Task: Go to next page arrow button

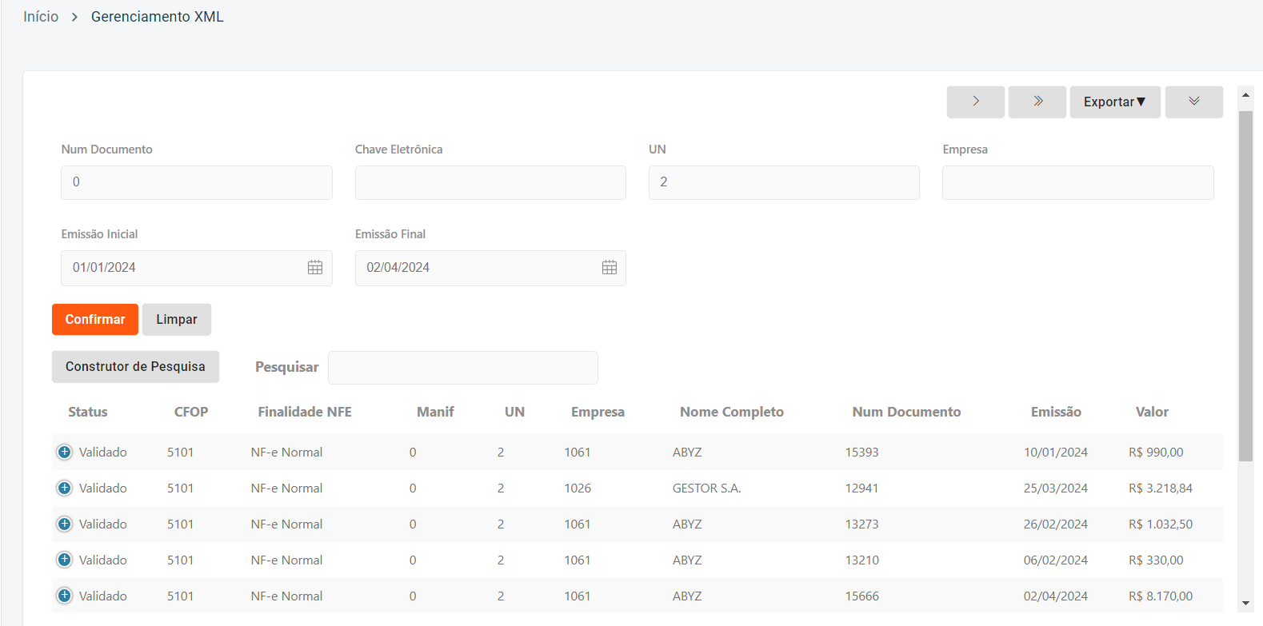Action: pos(976,102)
